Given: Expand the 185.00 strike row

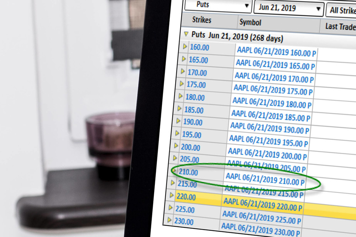Looking at the screenshot, I should point(179,108).
